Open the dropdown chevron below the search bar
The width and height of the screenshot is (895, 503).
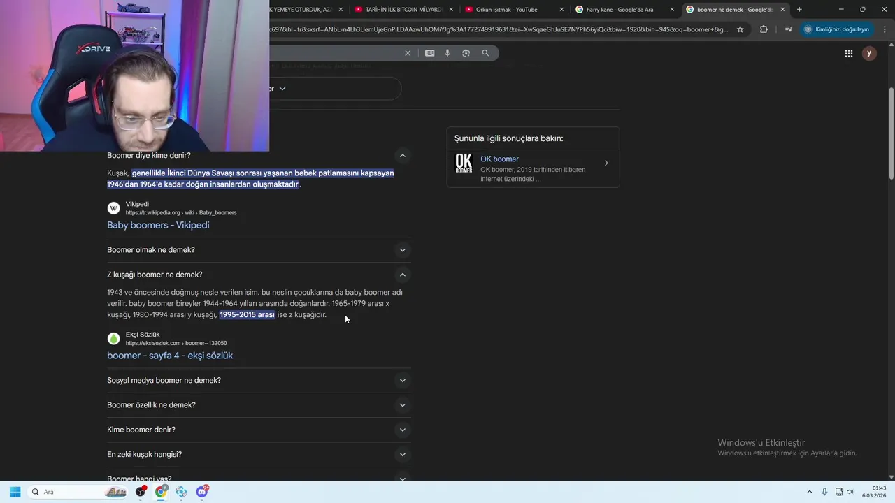[282, 89]
